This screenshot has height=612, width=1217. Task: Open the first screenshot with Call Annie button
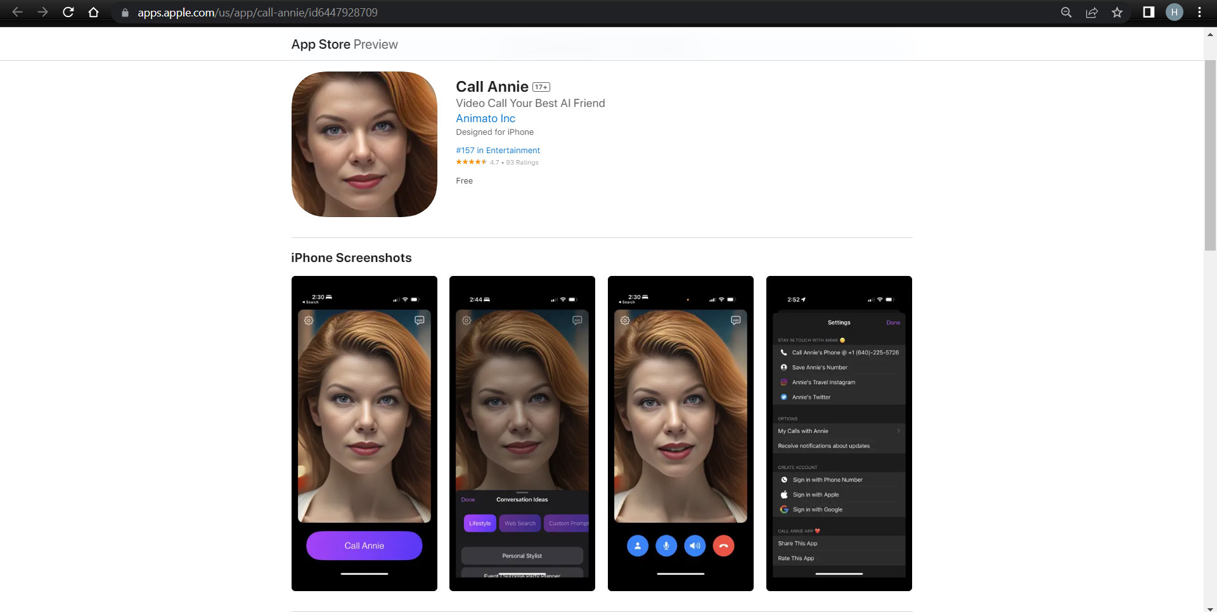[364, 434]
